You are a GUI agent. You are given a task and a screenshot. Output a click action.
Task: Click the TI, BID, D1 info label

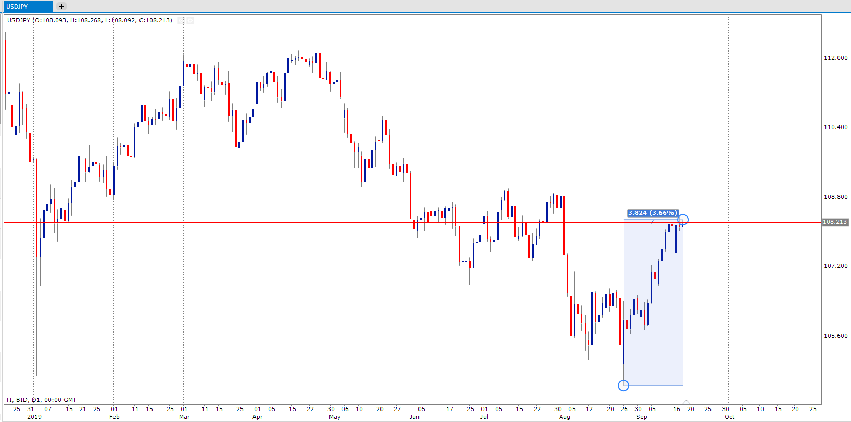pyautogui.click(x=41, y=400)
